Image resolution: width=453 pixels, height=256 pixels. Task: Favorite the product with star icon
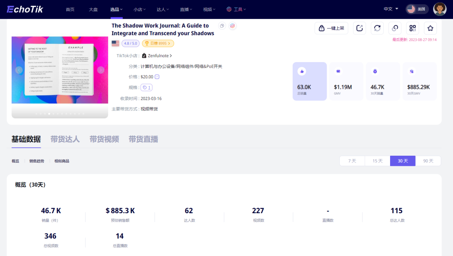click(430, 28)
